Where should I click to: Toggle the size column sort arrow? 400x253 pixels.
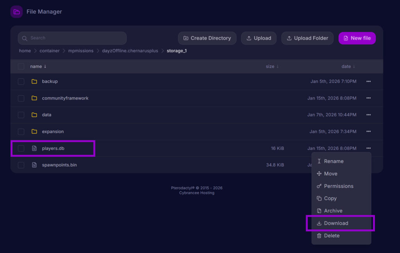pos(277,66)
